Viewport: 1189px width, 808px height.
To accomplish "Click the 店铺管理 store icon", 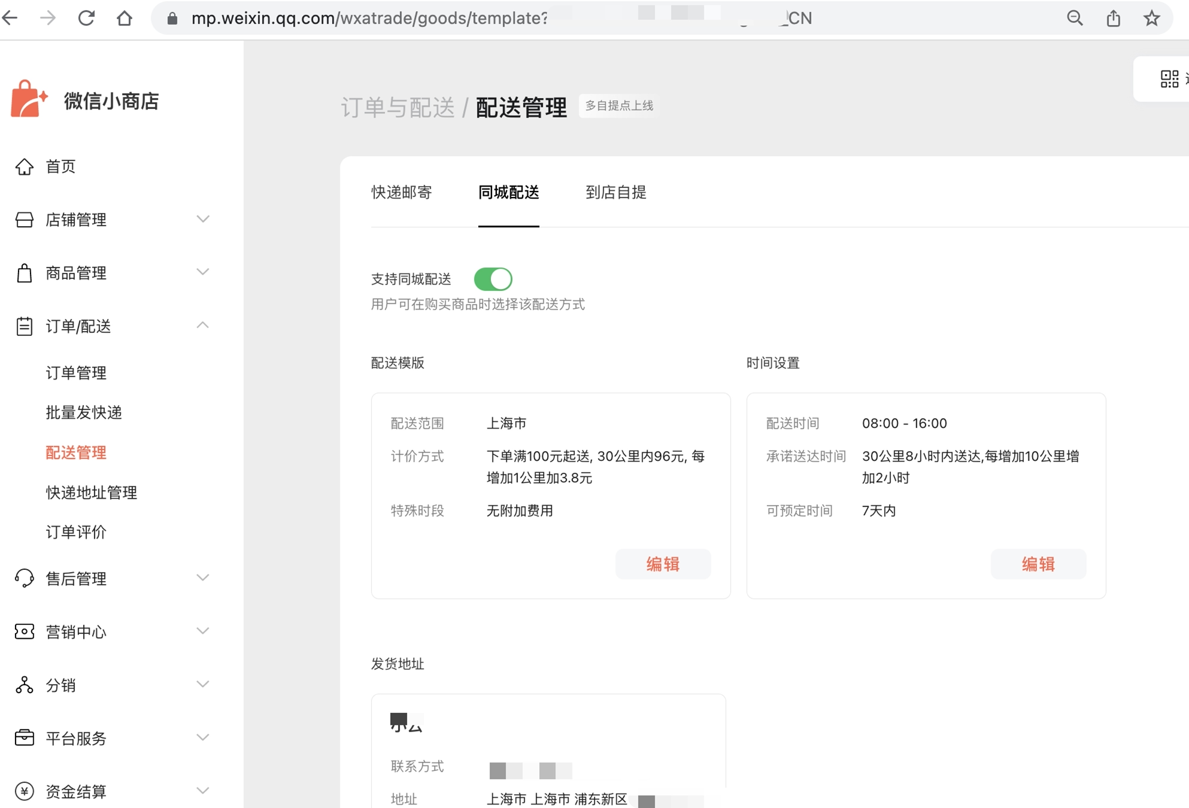I will click(25, 220).
